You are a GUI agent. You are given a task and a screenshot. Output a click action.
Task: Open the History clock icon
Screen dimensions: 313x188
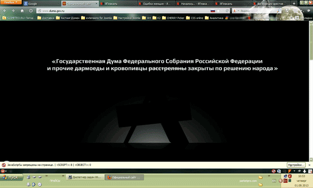point(31,10)
